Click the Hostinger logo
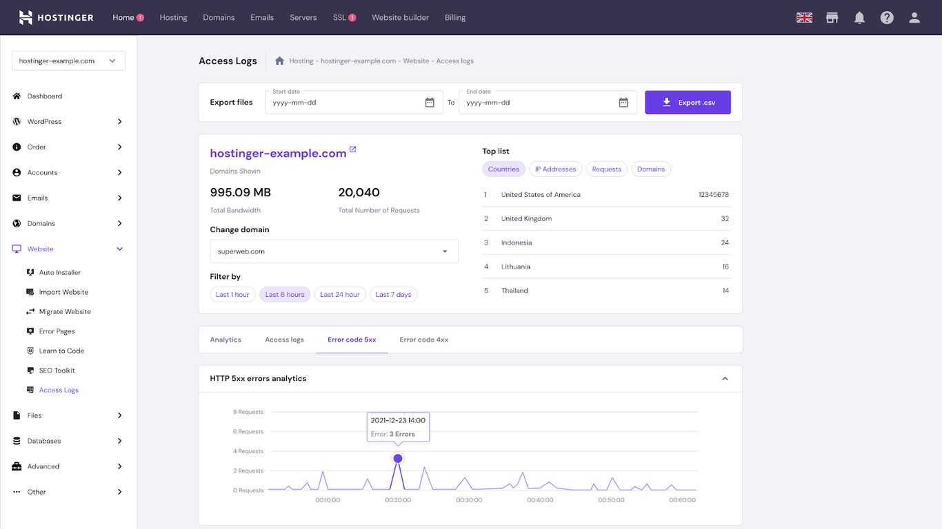 tap(55, 17)
